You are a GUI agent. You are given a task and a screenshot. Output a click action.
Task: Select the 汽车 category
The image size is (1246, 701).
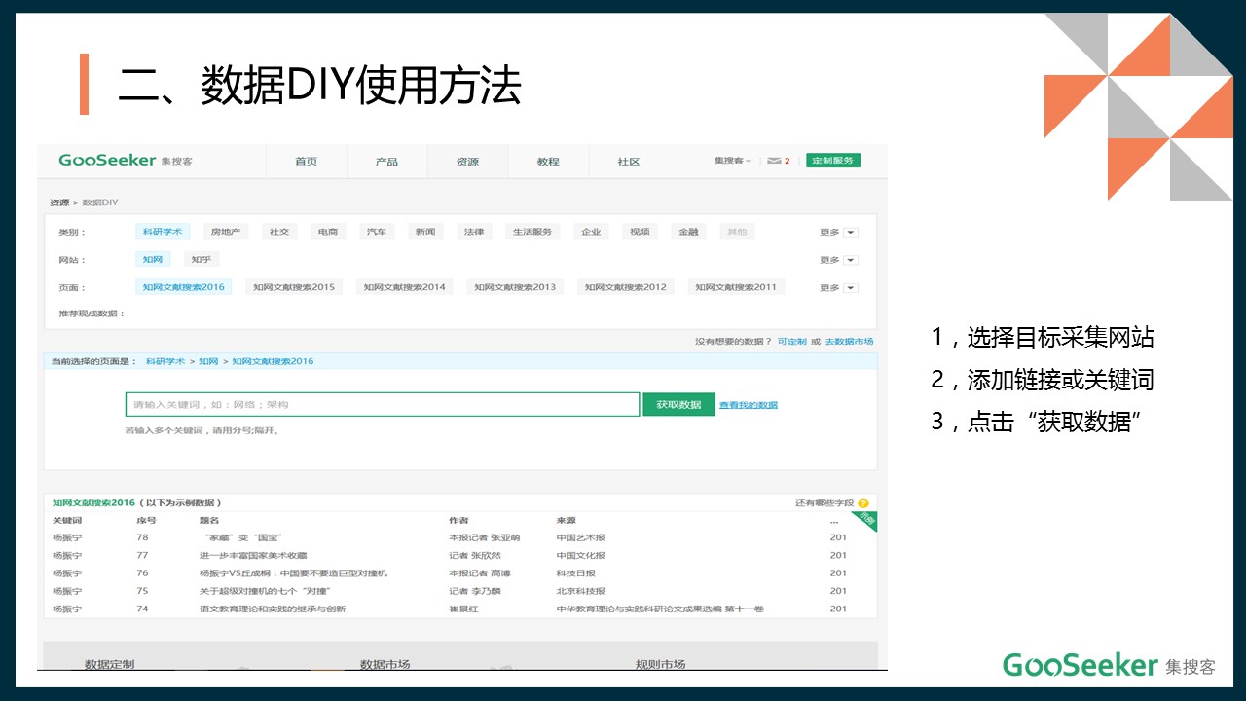click(376, 232)
